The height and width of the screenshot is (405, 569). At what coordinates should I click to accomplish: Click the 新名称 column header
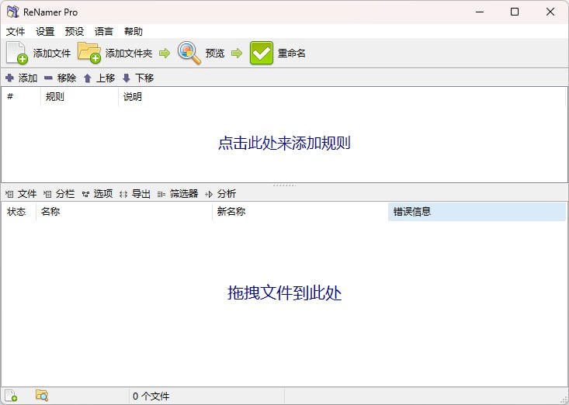coord(231,212)
